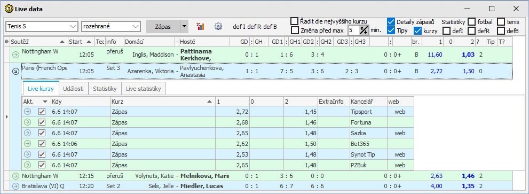
Task: Enable defI statistics checkbox
Action: point(446,31)
